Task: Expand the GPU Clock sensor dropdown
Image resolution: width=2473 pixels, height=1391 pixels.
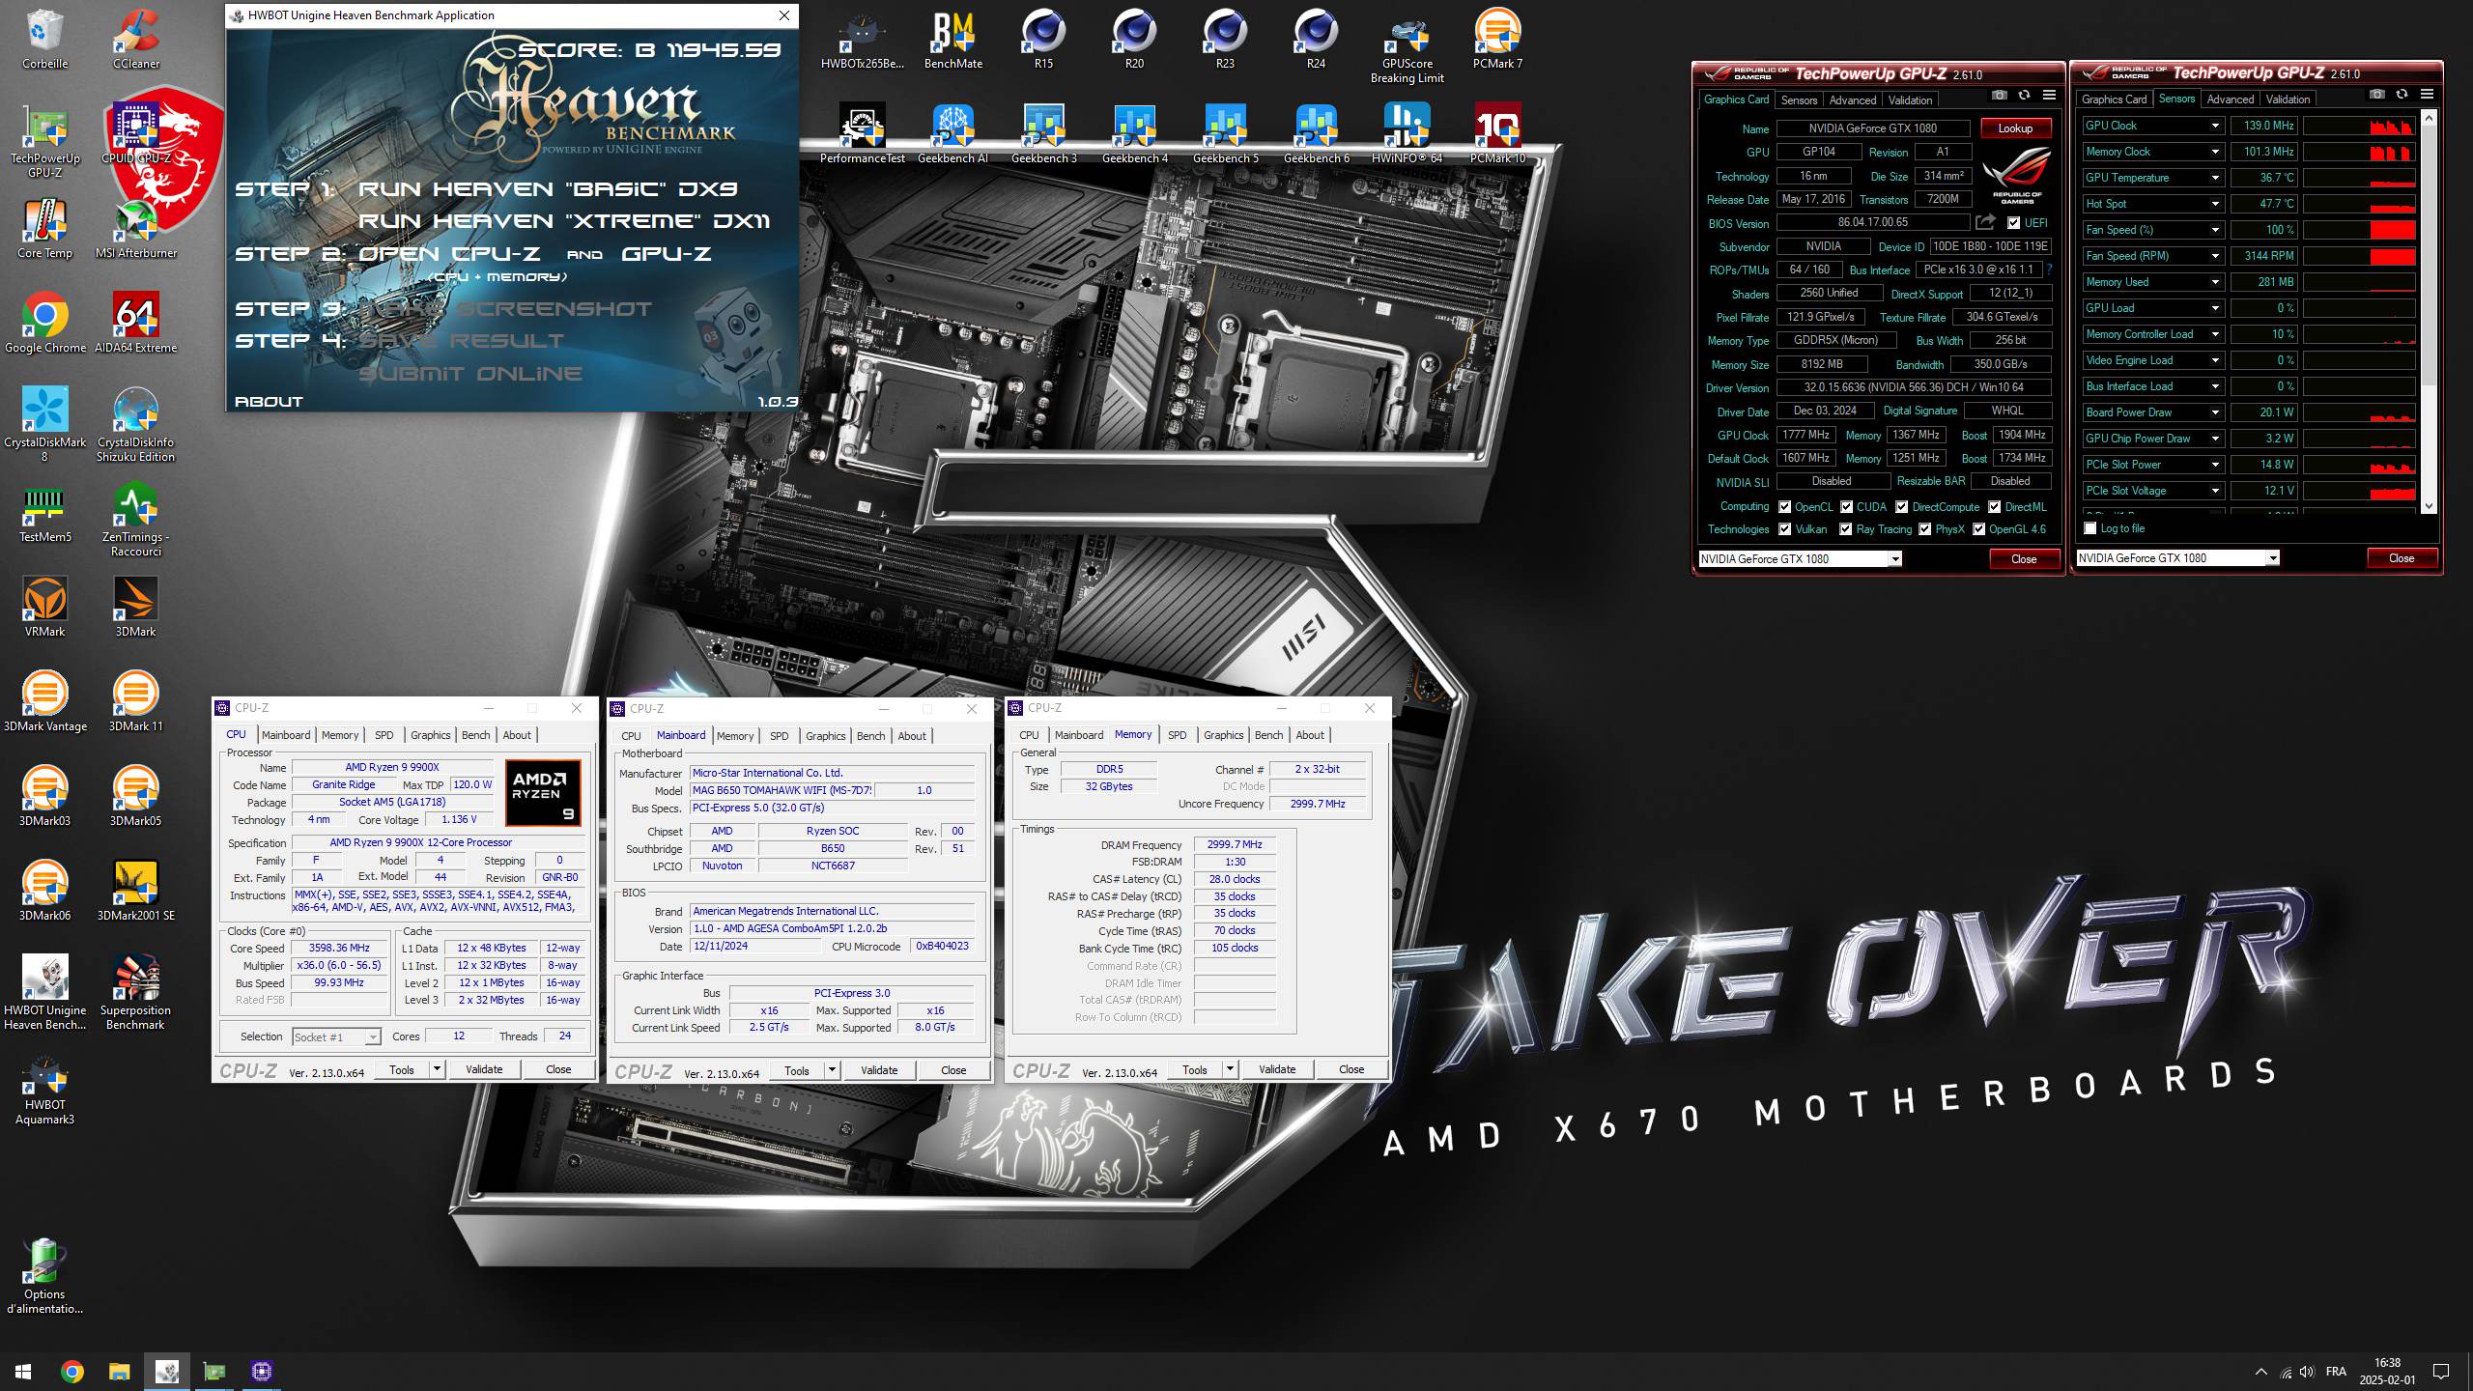Action: click(x=2215, y=126)
